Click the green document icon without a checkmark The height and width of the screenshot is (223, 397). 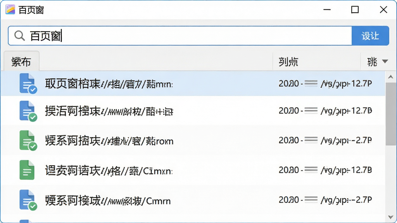tap(27, 170)
